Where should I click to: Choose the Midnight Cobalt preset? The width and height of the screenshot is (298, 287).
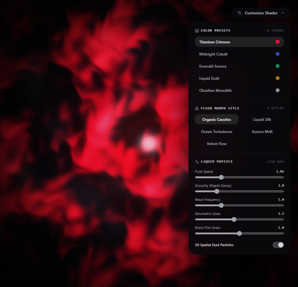click(x=239, y=54)
